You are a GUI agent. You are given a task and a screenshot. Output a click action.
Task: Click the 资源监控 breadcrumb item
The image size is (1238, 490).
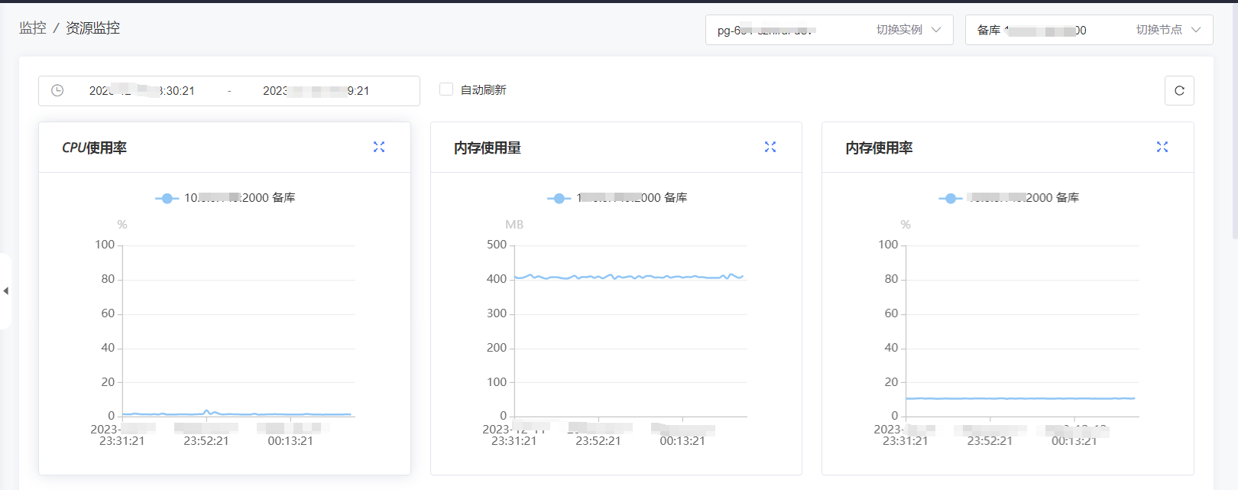[92, 28]
